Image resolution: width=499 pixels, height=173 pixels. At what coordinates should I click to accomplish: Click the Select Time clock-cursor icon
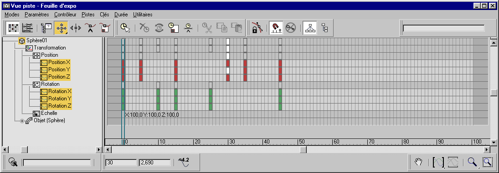point(125,28)
